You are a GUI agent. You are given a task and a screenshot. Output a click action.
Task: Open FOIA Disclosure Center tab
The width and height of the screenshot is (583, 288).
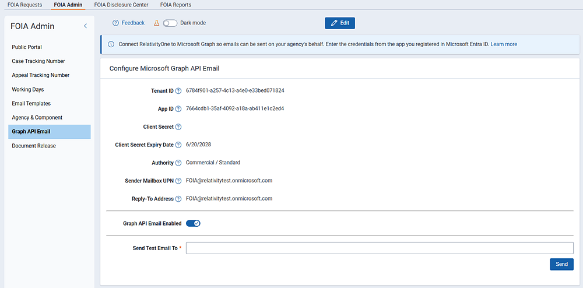click(x=121, y=5)
